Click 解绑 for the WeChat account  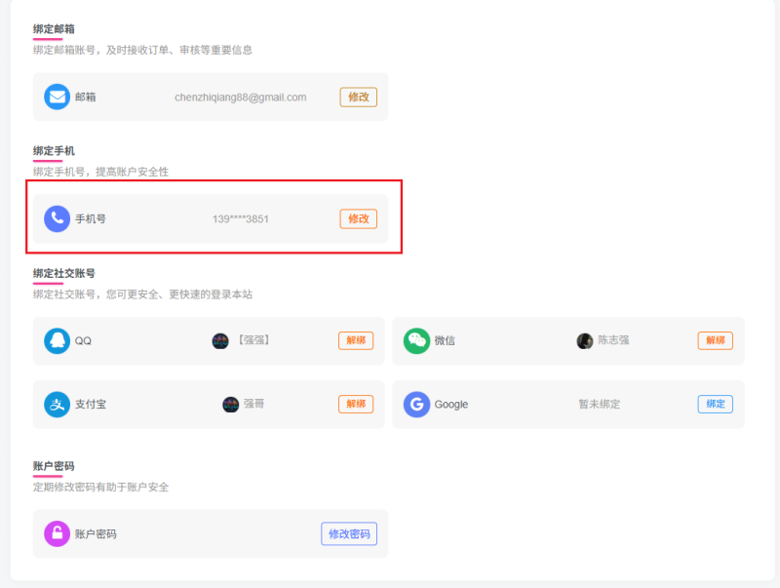pyautogui.click(x=715, y=340)
